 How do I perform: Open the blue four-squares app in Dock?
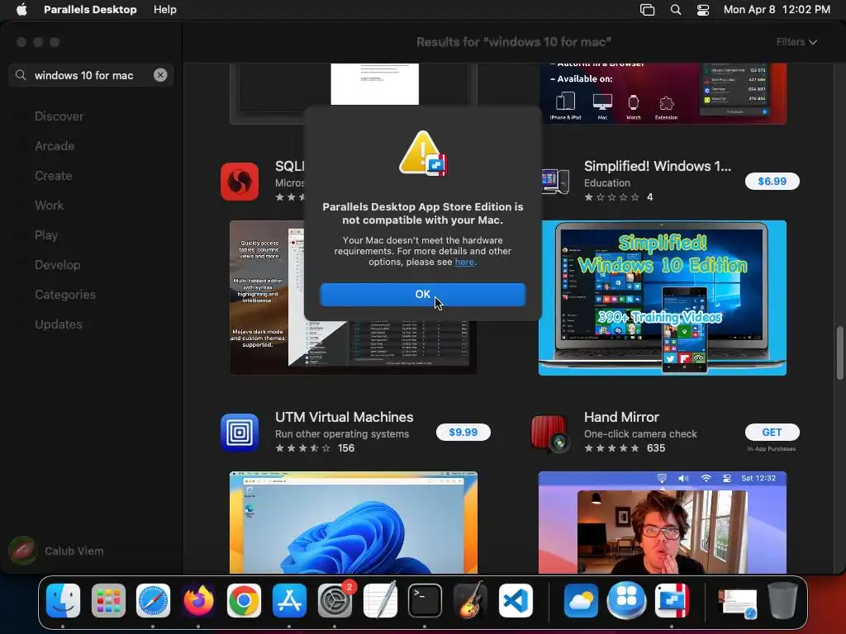point(626,600)
